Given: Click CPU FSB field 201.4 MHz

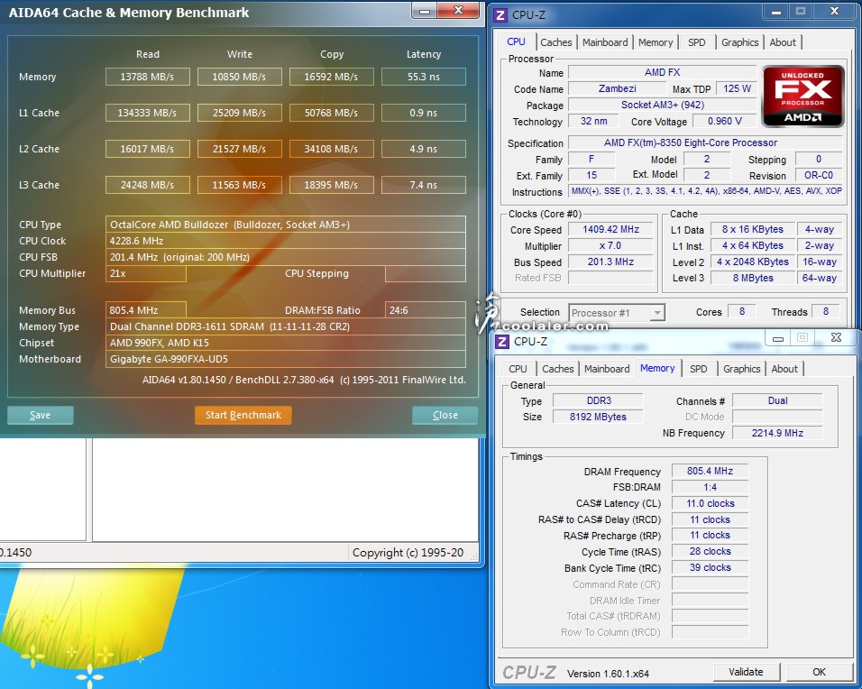Looking at the screenshot, I should point(285,257).
